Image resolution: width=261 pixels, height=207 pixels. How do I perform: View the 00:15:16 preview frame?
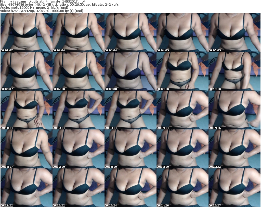pos(234,110)
